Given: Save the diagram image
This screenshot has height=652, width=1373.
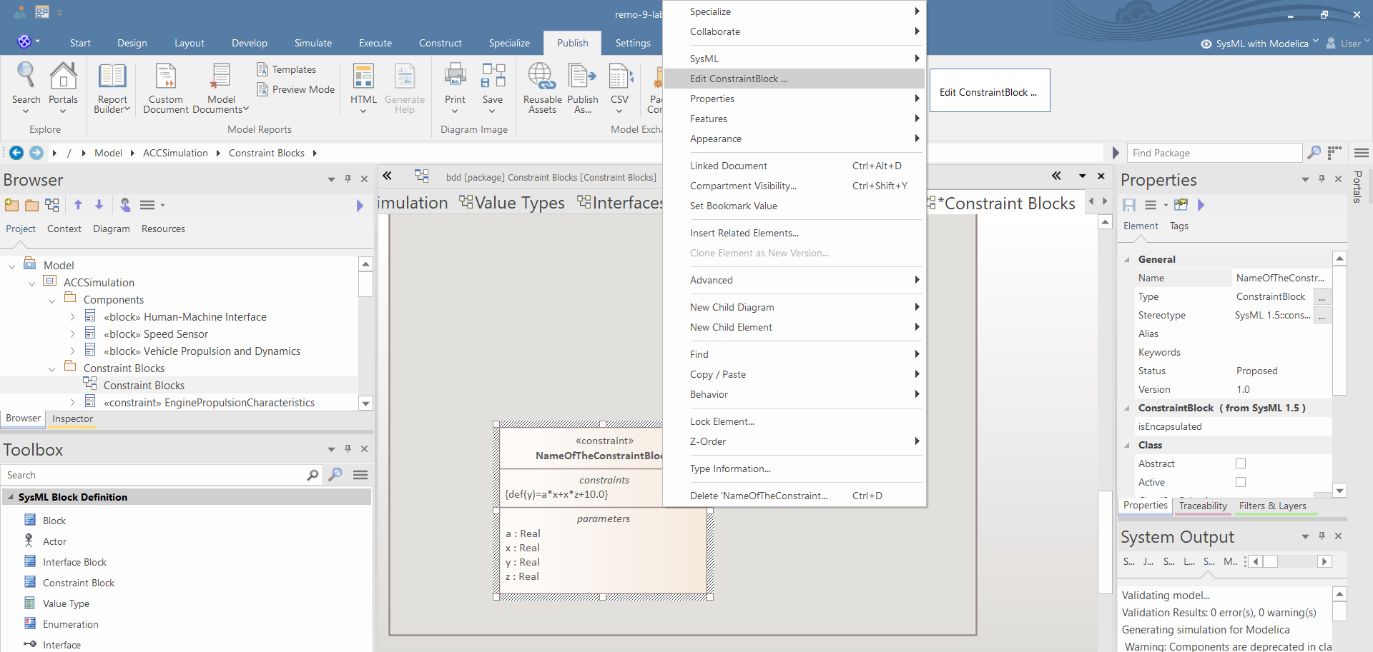Looking at the screenshot, I should [493, 87].
